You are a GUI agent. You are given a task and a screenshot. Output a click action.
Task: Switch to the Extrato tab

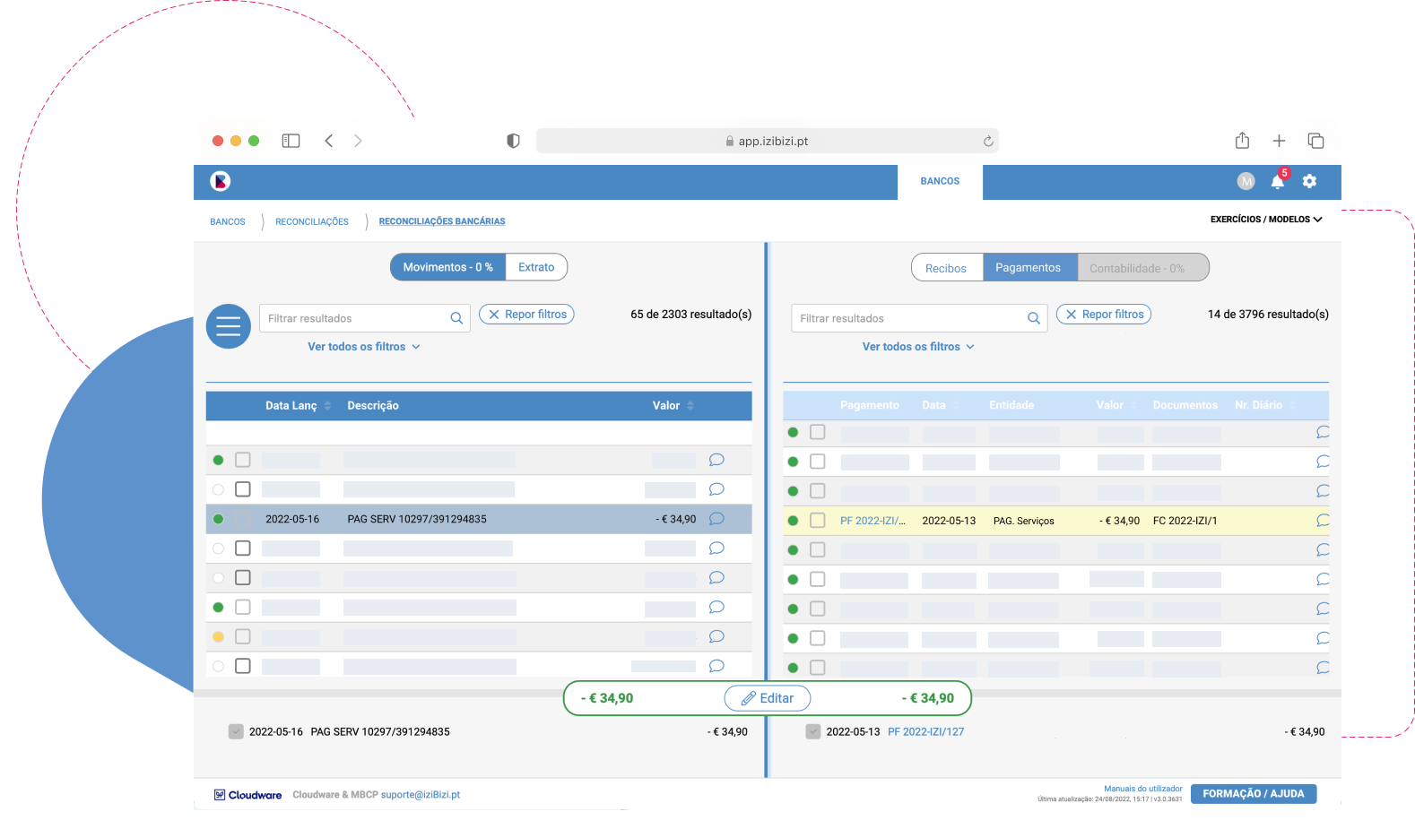536,267
